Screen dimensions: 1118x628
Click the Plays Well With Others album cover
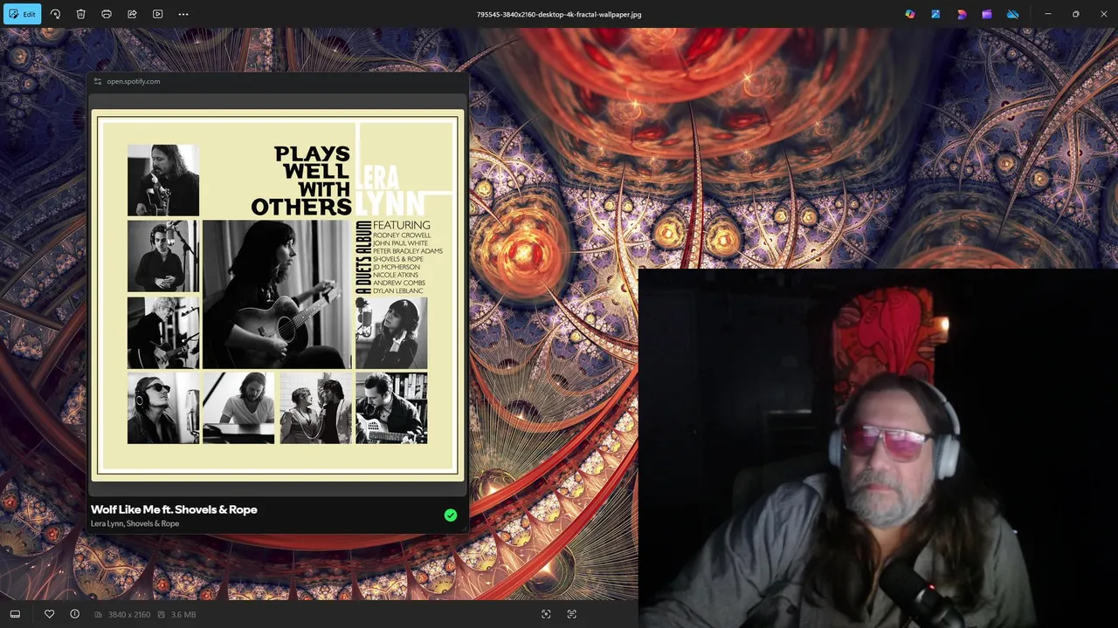(278, 296)
